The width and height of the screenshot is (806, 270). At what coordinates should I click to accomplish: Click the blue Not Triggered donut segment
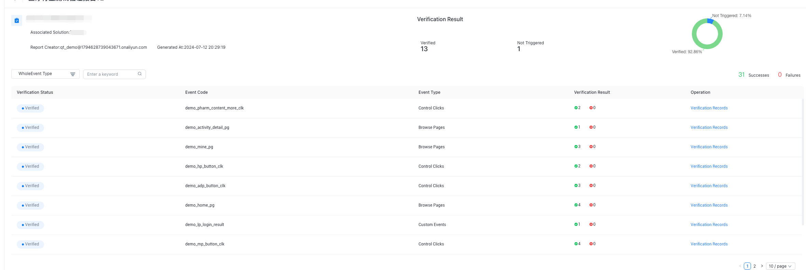(710, 21)
